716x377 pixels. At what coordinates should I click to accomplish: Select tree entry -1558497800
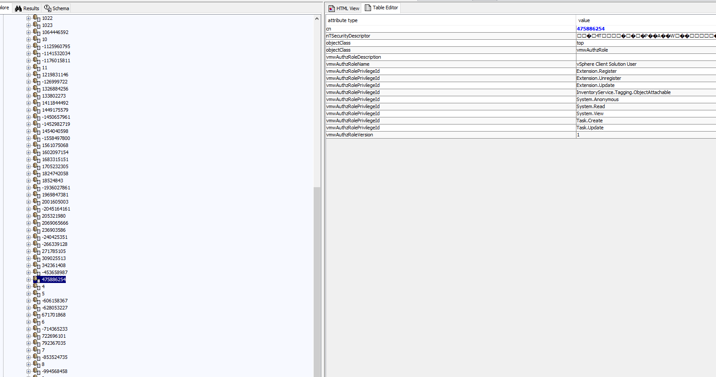(x=56, y=138)
